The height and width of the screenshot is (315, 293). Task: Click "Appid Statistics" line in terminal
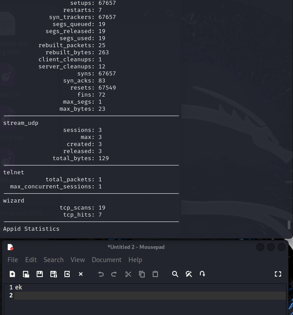pyautogui.click(x=31, y=229)
